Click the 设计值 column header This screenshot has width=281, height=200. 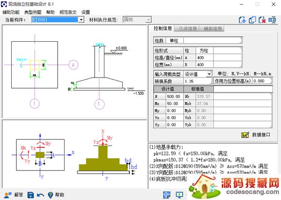168,89
